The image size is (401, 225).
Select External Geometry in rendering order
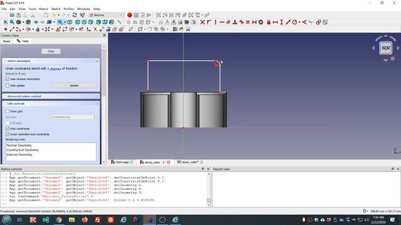point(19,154)
